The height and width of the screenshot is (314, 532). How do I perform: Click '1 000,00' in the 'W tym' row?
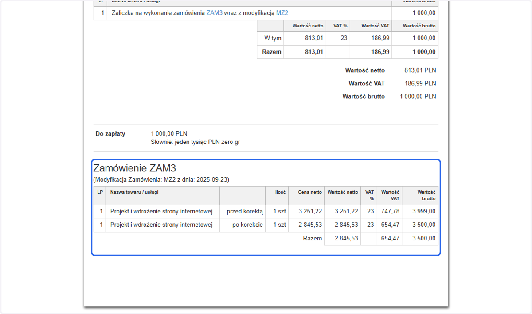424,39
